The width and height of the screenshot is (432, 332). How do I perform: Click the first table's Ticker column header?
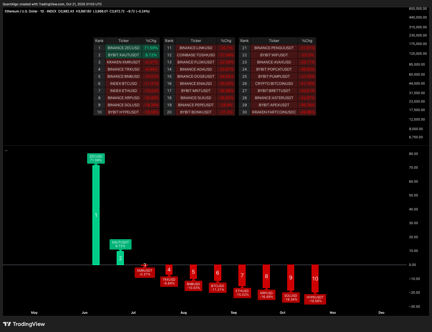pos(124,41)
